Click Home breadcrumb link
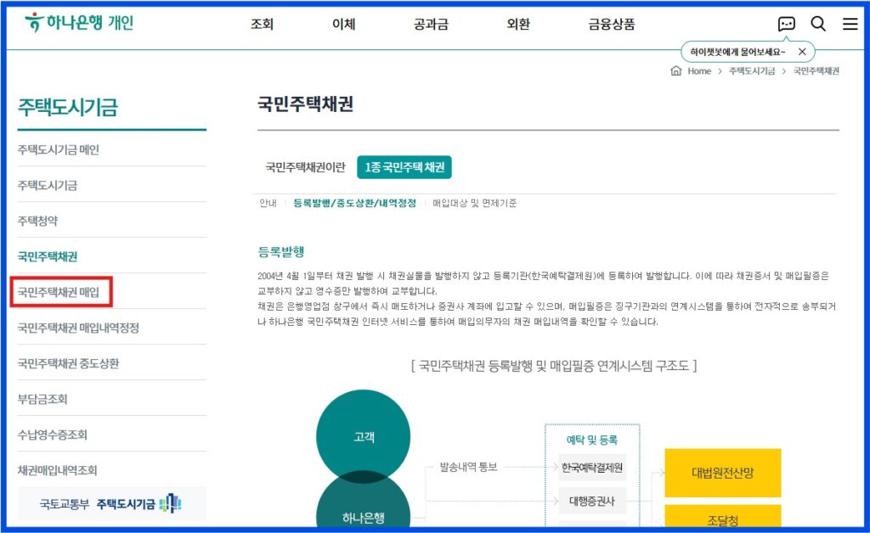This screenshot has height=533, width=870. (x=699, y=71)
